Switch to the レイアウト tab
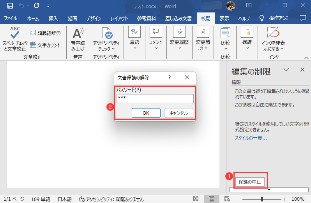The width and height of the screenshot is (311, 203). 119,18
